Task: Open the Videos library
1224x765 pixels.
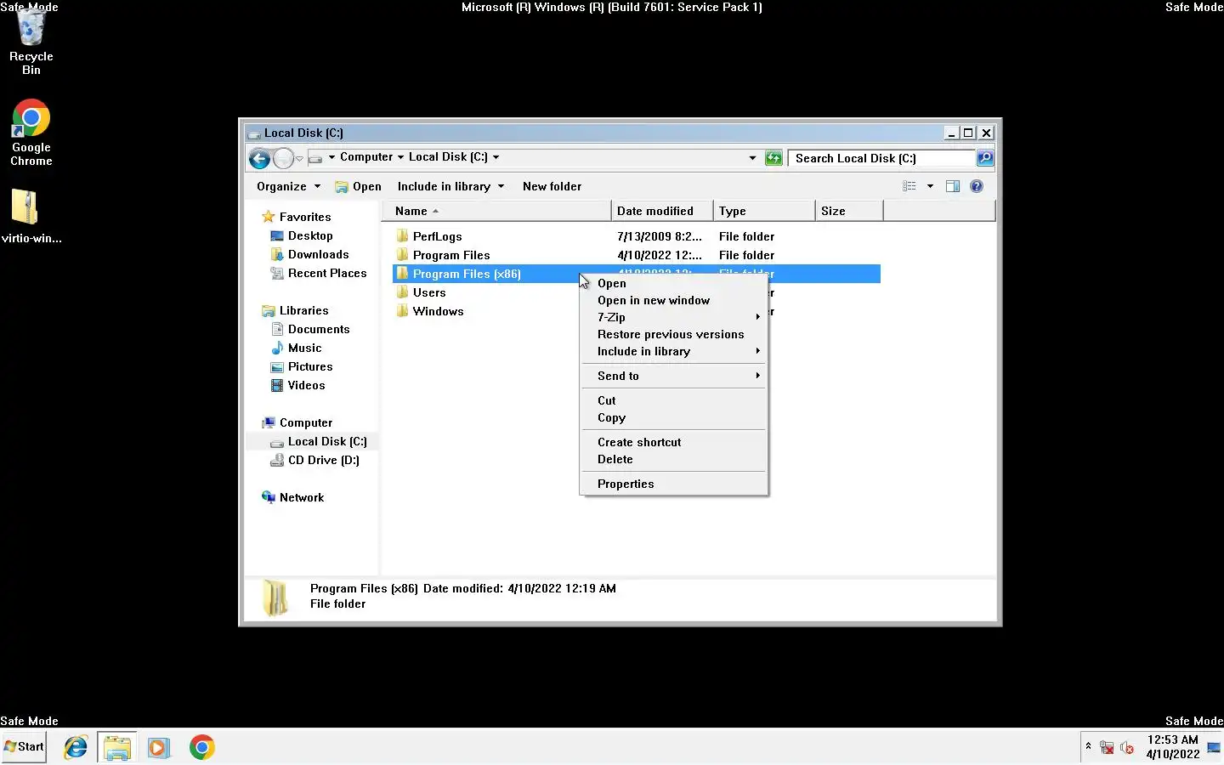Action: [306, 385]
